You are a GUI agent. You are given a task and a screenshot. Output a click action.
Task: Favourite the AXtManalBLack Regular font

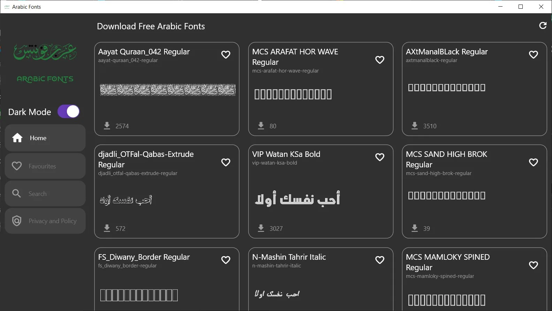pyautogui.click(x=534, y=54)
